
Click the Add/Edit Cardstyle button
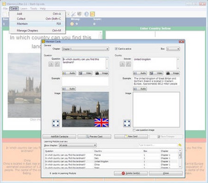point(59,136)
